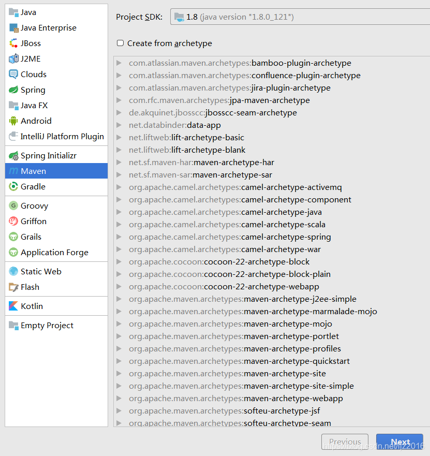Image resolution: width=430 pixels, height=456 pixels.
Task: Select the Spring Initializr icon
Action: tap(13, 156)
